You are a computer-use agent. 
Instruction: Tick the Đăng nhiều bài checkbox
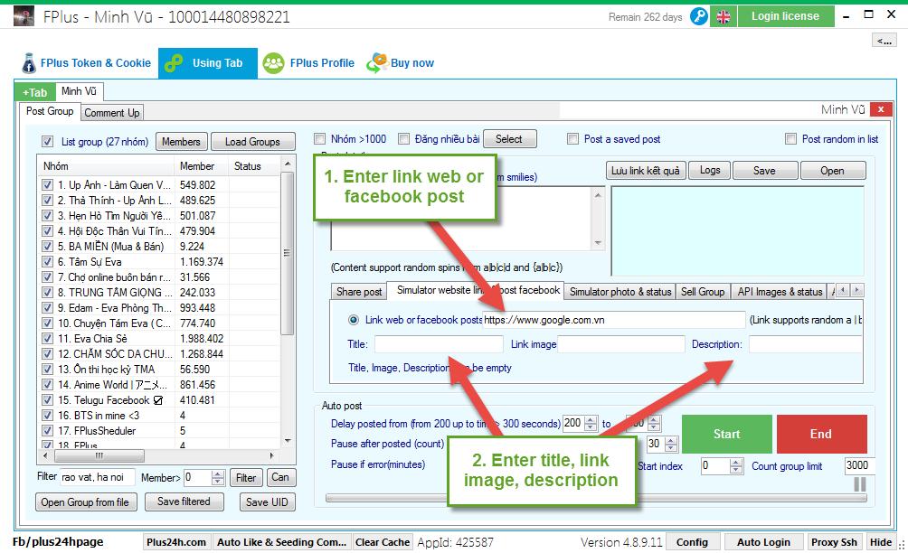coord(403,139)
